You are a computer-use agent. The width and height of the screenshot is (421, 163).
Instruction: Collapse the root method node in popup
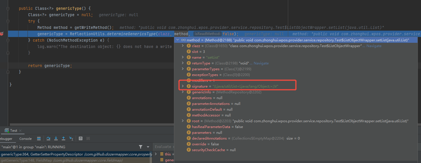pyautogui.click(x=177, y=40)
